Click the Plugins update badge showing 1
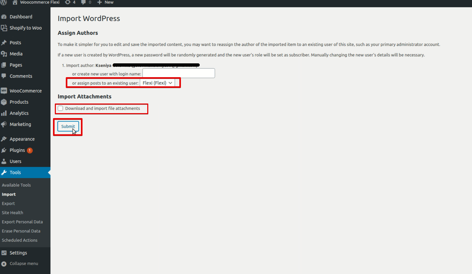The image size is (472, 274). (x=30, y=150)
